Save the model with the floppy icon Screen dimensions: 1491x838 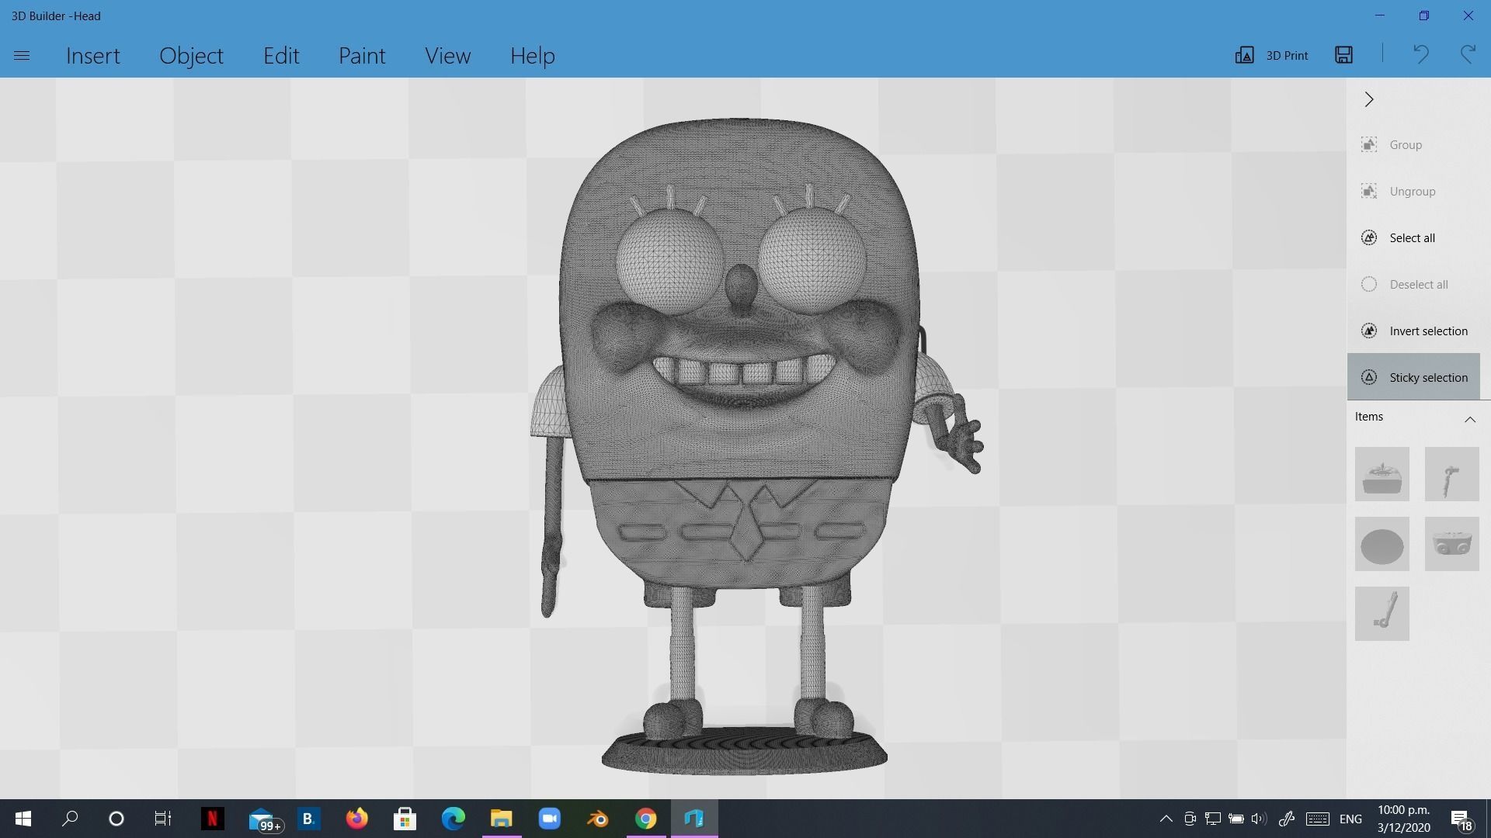pos(1344,54)
